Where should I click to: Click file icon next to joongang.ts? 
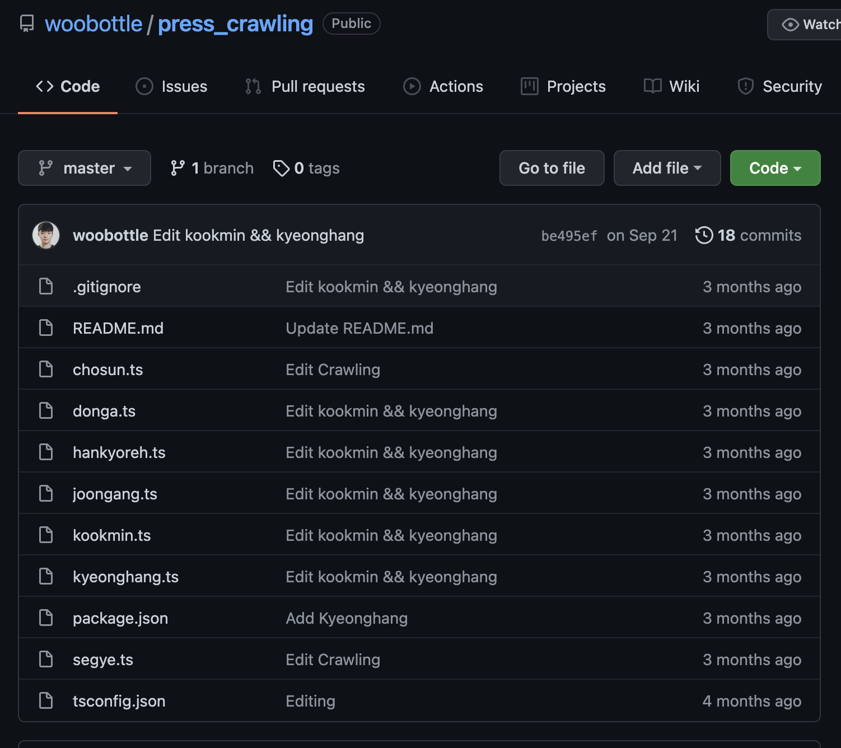click(x=46, y=493)
